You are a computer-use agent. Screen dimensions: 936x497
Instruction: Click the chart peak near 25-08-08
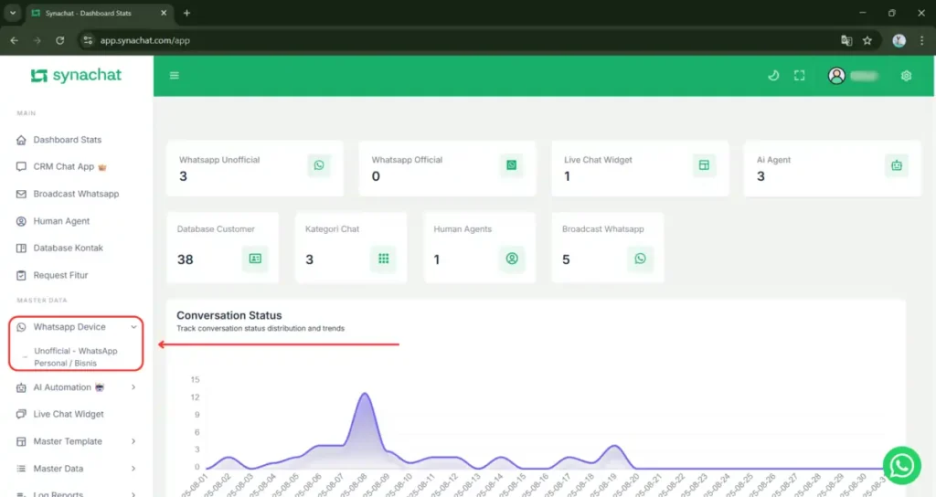point(365,394)
